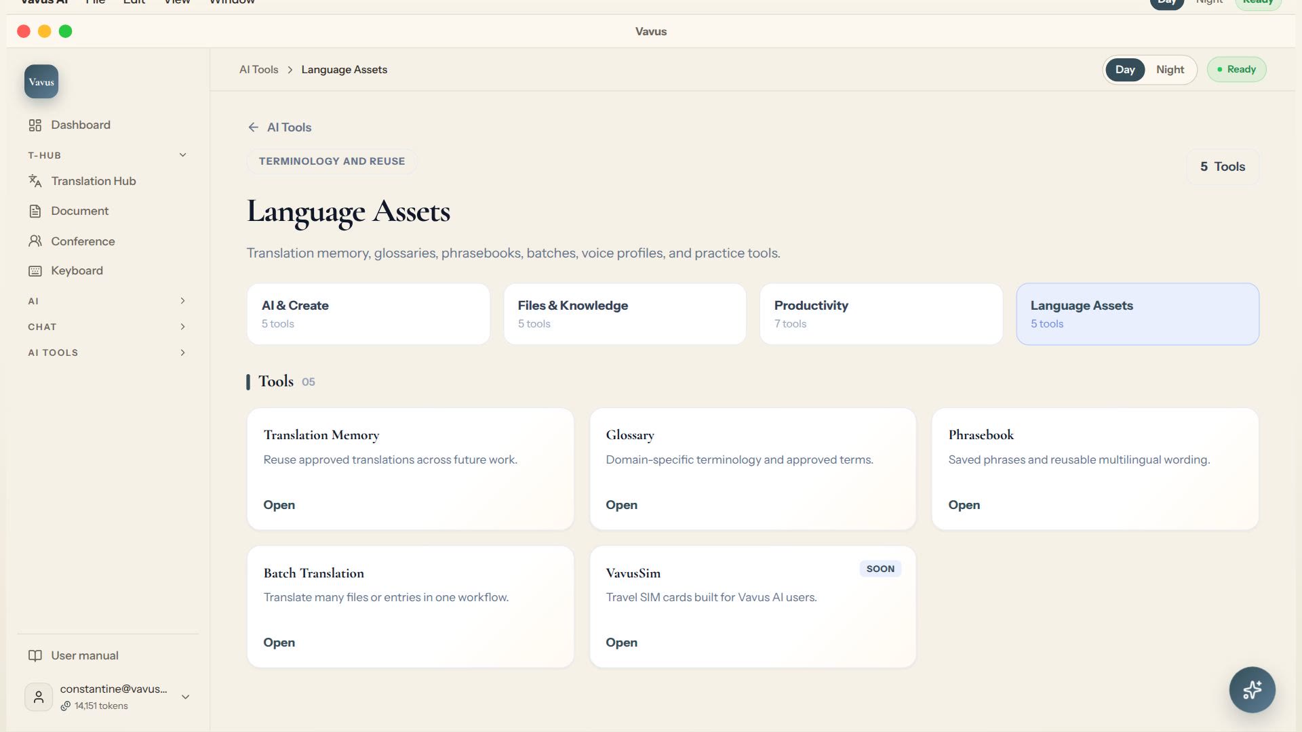Open the Batch Translation tool
The height and width of the screenshot is (732, 1302).
279,643
